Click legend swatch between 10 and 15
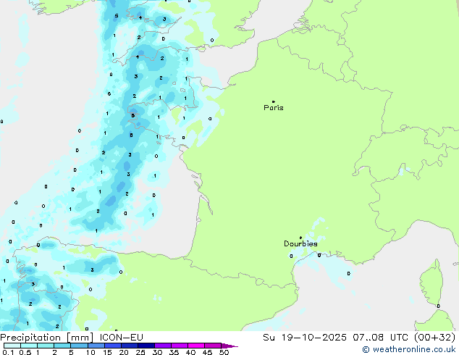The image size is (459, 355). pyautogui.click(x=96, y=346)
